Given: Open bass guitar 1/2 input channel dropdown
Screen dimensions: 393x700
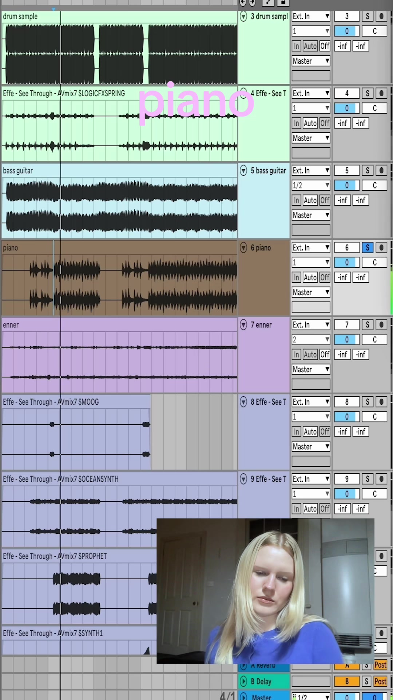Looking at the screenshot, I should (x=311, y=185).
